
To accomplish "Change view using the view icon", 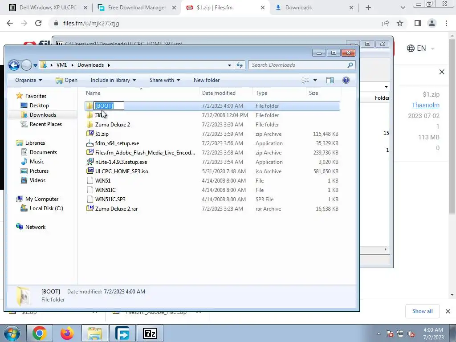I will [305, 80].
